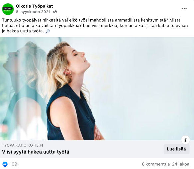Image resolution: width=194 pixels, height=169 pixels.
Task: Click the blue thumbs-up reaction icon
Action: tap(5, 164)
